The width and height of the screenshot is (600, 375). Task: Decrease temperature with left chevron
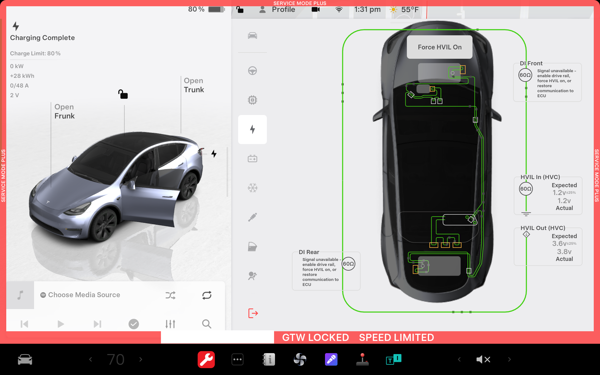pyautogui.click(x=91, y=359)
